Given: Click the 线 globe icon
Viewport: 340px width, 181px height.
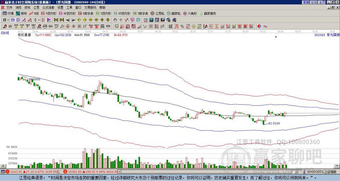Looking at the screenshot, I should click(x=138, y=20).
